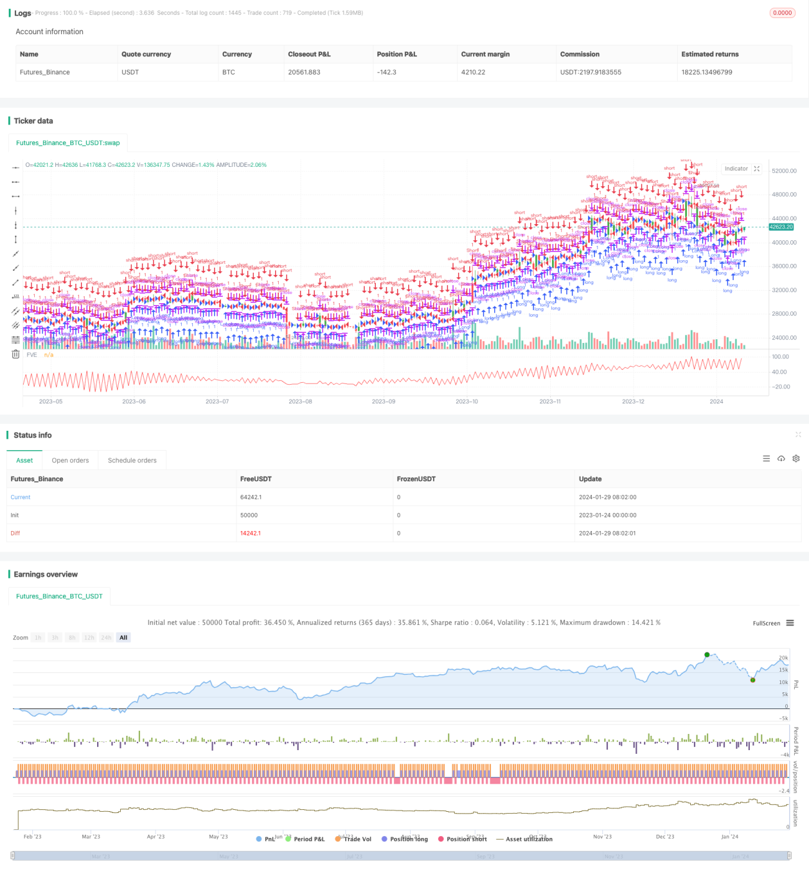Select the horizontal ray line drawing tool
The image size is (809, 874).
[16, 182]
